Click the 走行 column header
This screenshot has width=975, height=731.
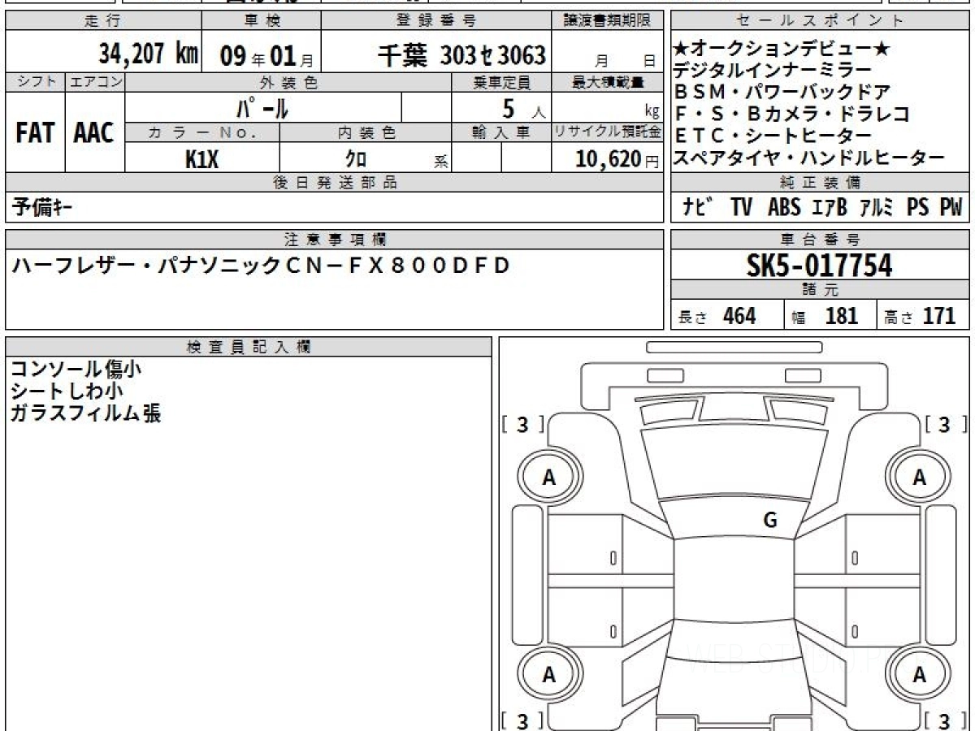coord(102,21)
